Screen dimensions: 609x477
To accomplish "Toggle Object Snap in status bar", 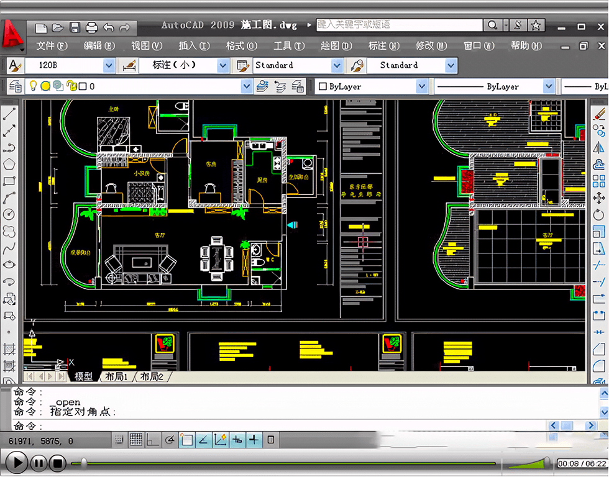I will pyautogui.click(x=186, y=440).
